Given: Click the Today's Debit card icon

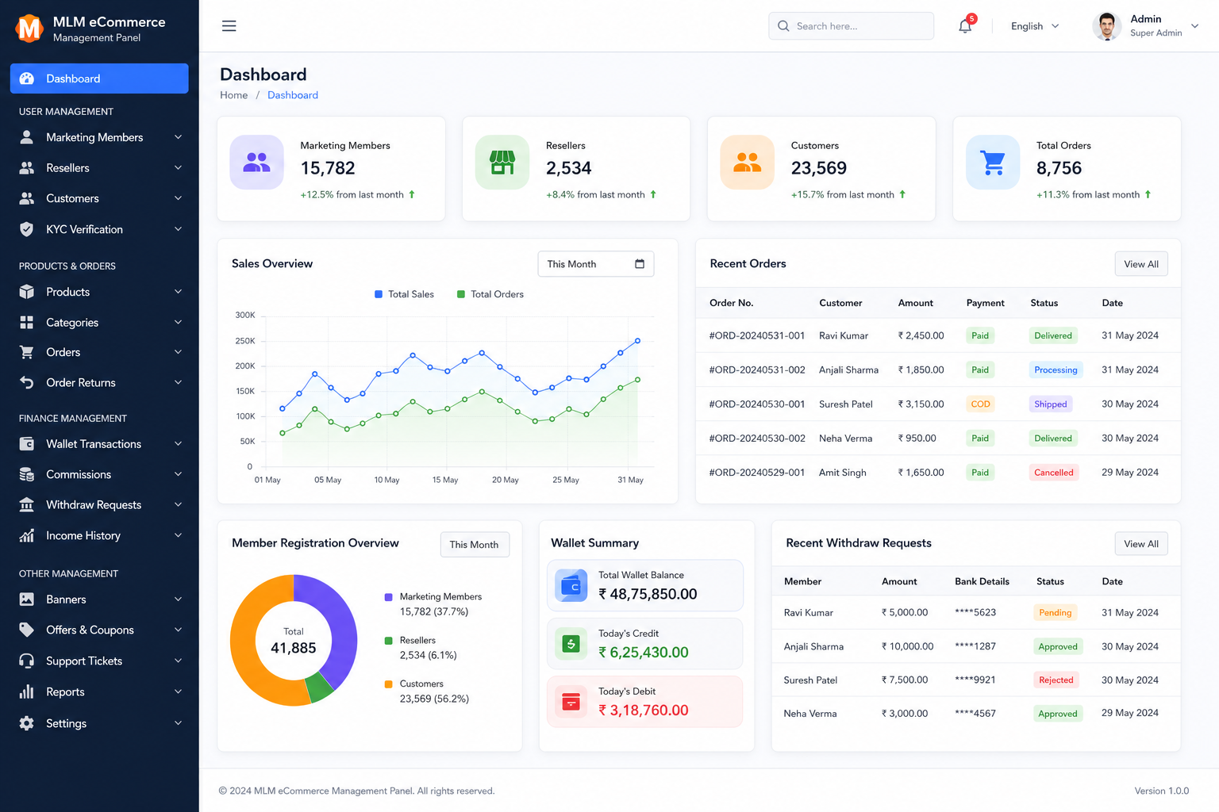Looking at the screenshot, I should tap(571, 702).
